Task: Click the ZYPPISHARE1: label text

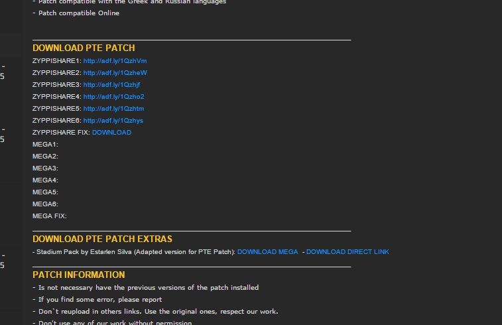Action: (x=56, y=61)
